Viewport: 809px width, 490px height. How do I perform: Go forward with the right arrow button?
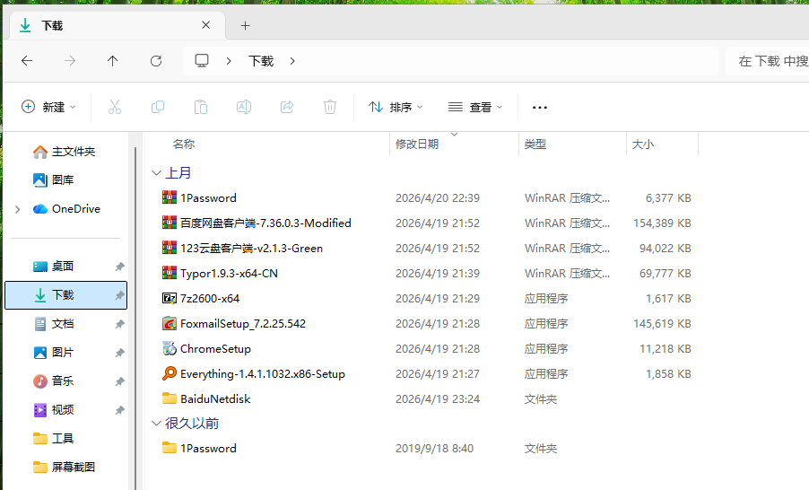[x=70, y=61]
